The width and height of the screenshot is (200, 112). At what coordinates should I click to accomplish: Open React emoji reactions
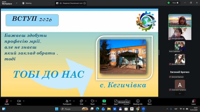tap(92, 102)
